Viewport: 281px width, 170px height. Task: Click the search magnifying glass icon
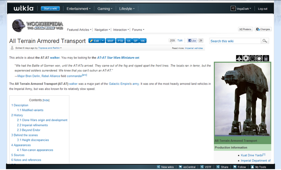(x=265, y=41)
